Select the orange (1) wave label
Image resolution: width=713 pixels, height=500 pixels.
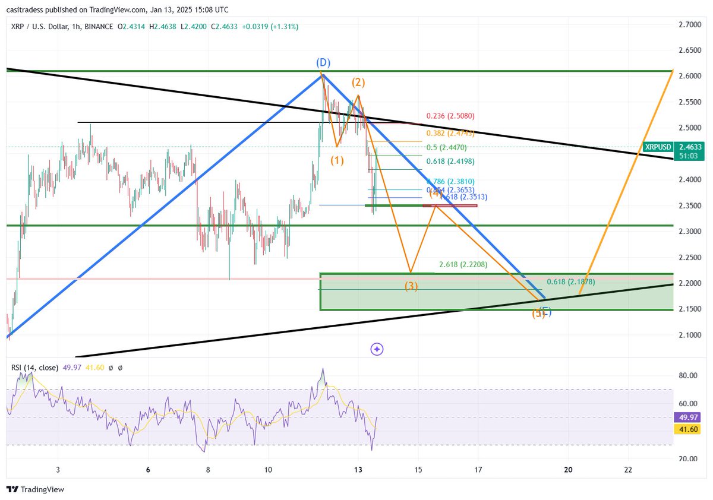[337, 160]
